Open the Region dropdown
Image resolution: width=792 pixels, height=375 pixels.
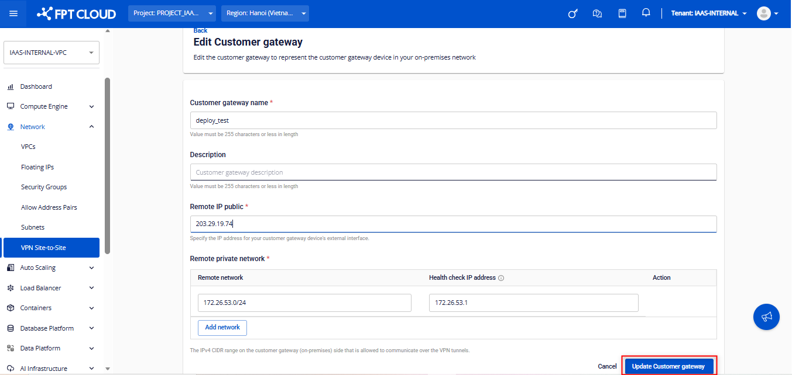point(265,13)
